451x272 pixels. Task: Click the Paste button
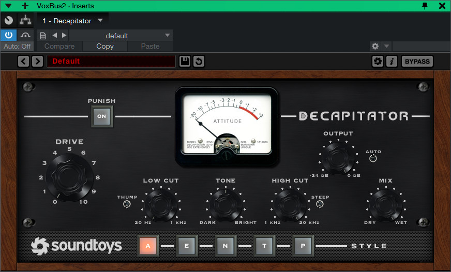150,47
